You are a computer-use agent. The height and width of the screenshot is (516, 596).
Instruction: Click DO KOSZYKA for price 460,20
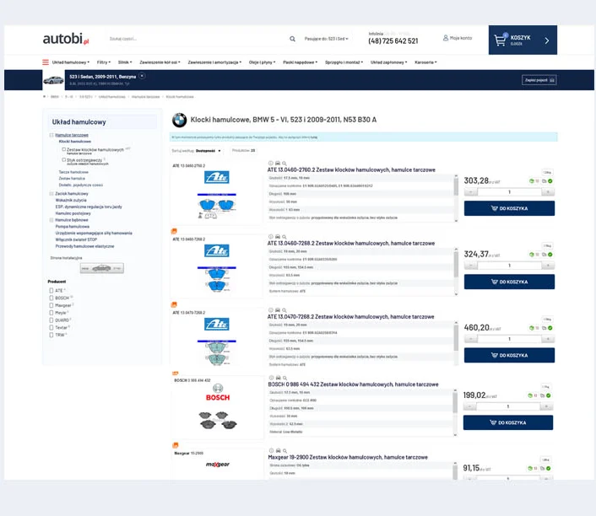509,356
